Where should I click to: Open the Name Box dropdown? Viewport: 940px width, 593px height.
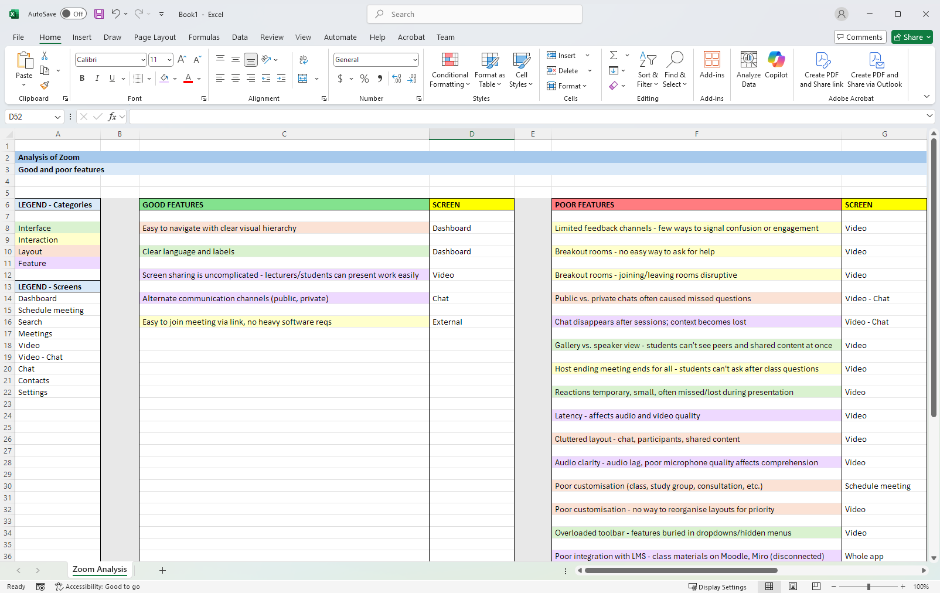click(57, 117)
